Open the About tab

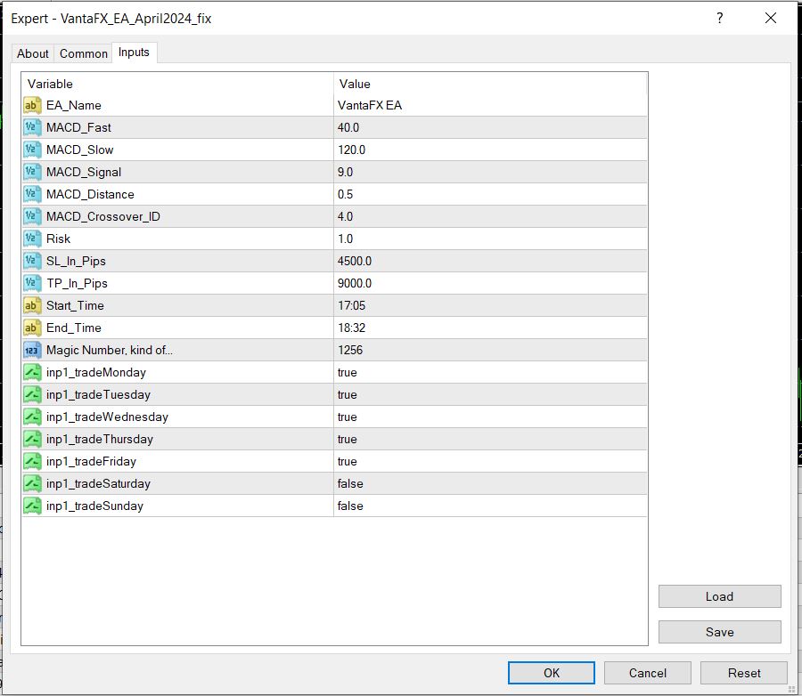[32, 53]
